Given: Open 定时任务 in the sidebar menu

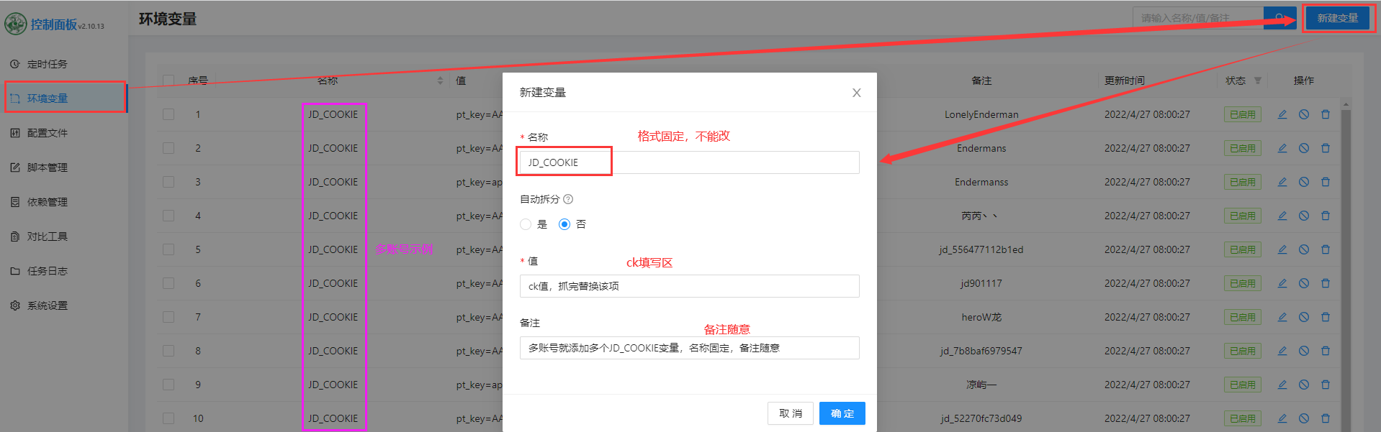Looking at the screenshot, I should click(x=48, y=64).
